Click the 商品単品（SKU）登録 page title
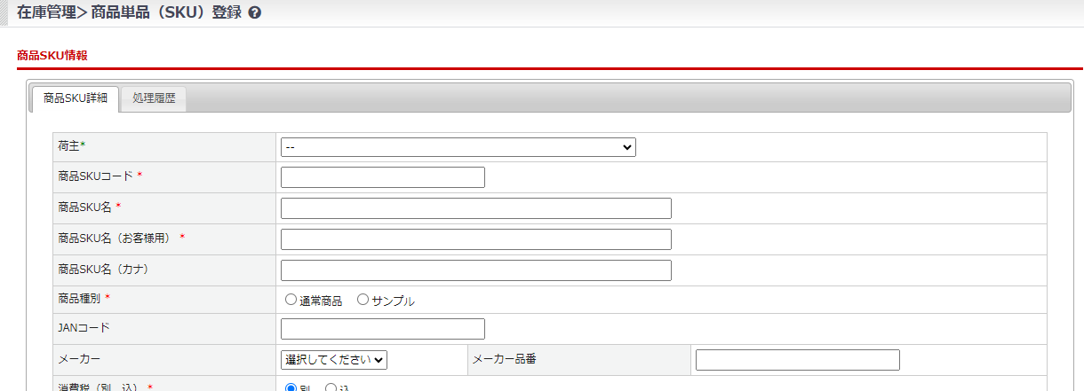This screenshot has height=391, width=1084. pos(166,13)
